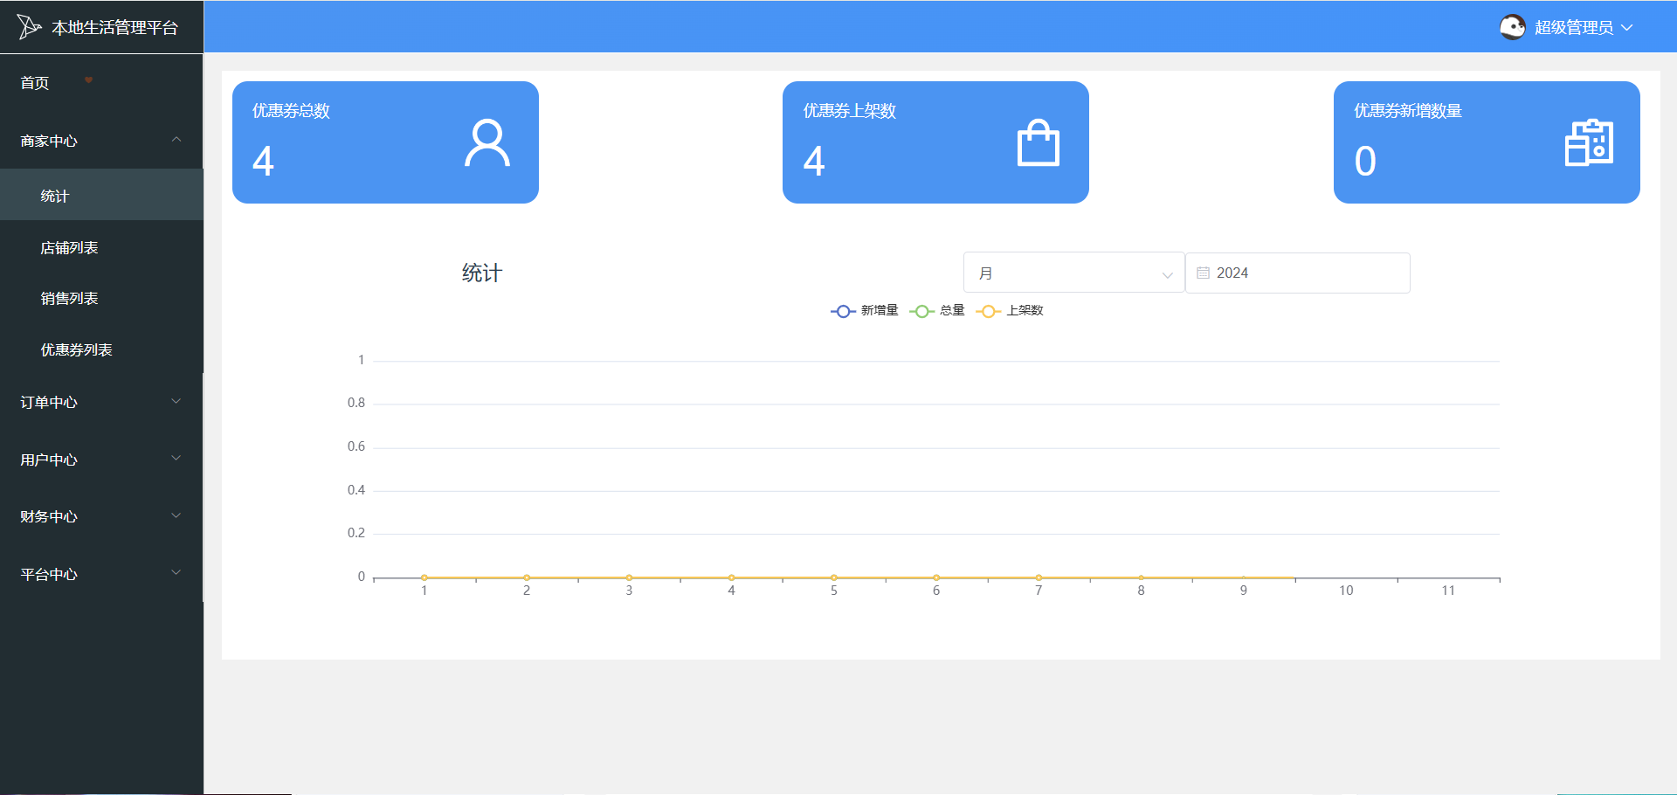
Task: Click value 0 in 优惠券新增数量 card
Action: (1365, 161)
